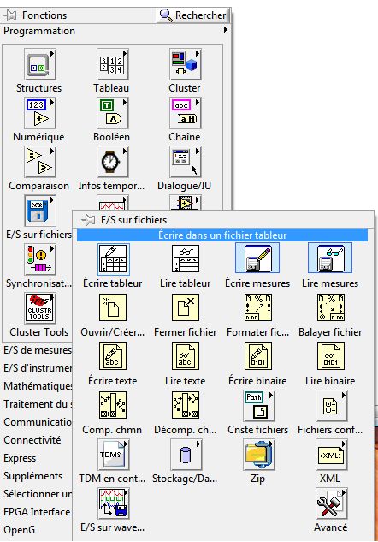Select the Ouvrir/Créer fichier function
Viewport: 378px width, 542px height.
point(113,307)
